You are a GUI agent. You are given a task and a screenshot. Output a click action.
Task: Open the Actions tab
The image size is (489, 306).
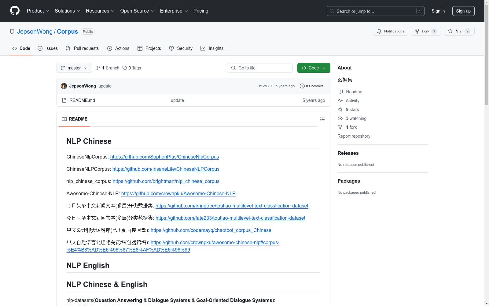tap(118, 48)
